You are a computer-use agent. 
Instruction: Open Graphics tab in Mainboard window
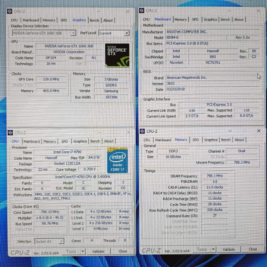click(x=210, y=20)
